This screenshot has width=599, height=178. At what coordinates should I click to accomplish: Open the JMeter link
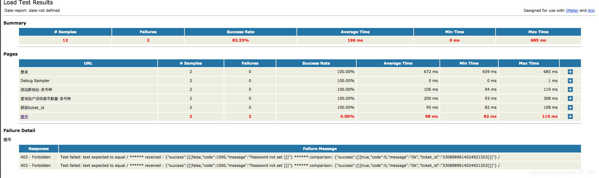pyautogui.click(x=572, y=11)
